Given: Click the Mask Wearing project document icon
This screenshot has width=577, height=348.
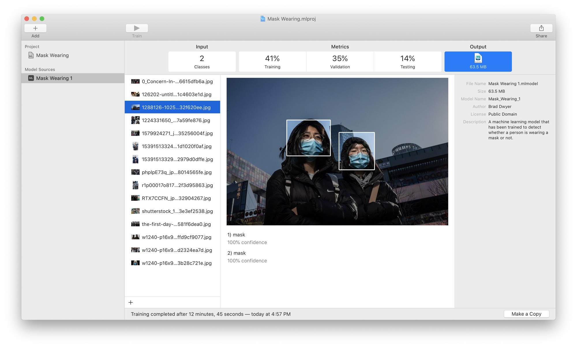Looking at the screenshot, I should coord(31,55).
